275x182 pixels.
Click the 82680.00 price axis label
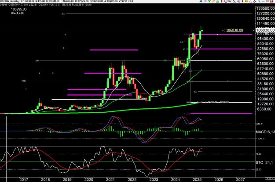point(265,49)
